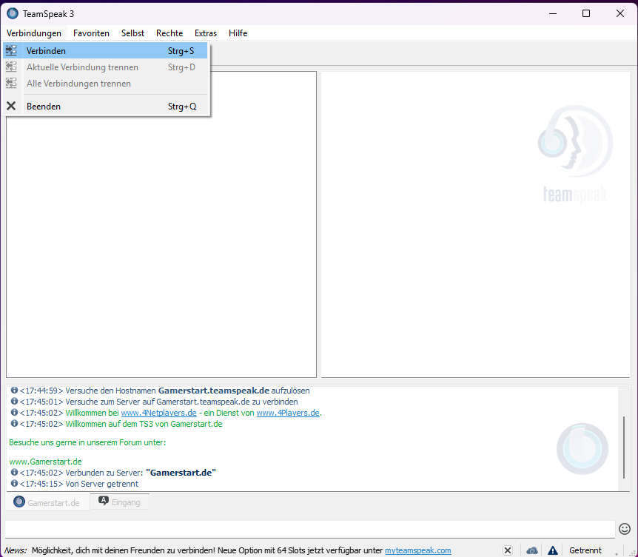The width and height of the screenshot is (638, 557).
Task: Follow the myteamspeak.com news link
Action: click(417, 550)
